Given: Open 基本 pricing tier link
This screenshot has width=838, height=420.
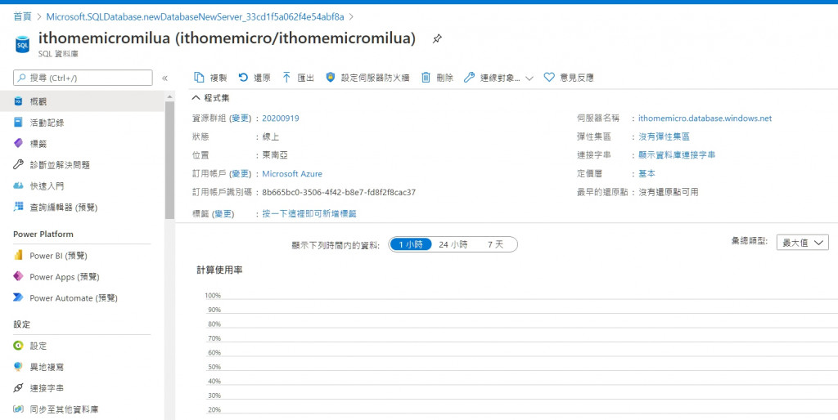Looking at the screenshot, I should [x=647, y=173].
